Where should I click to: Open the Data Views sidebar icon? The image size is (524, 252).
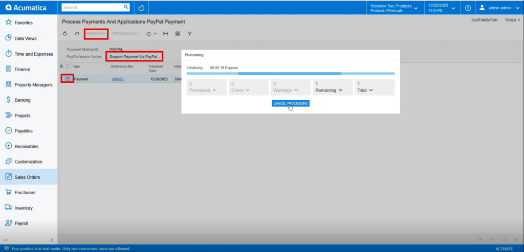click(x=9, y=38)
